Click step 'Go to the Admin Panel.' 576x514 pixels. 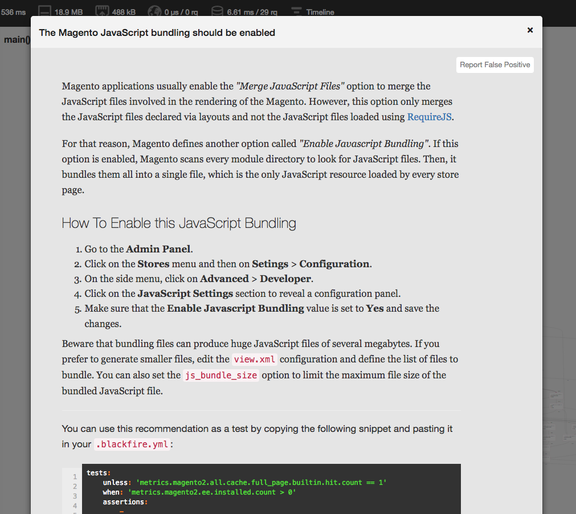(x=138, y=249)
